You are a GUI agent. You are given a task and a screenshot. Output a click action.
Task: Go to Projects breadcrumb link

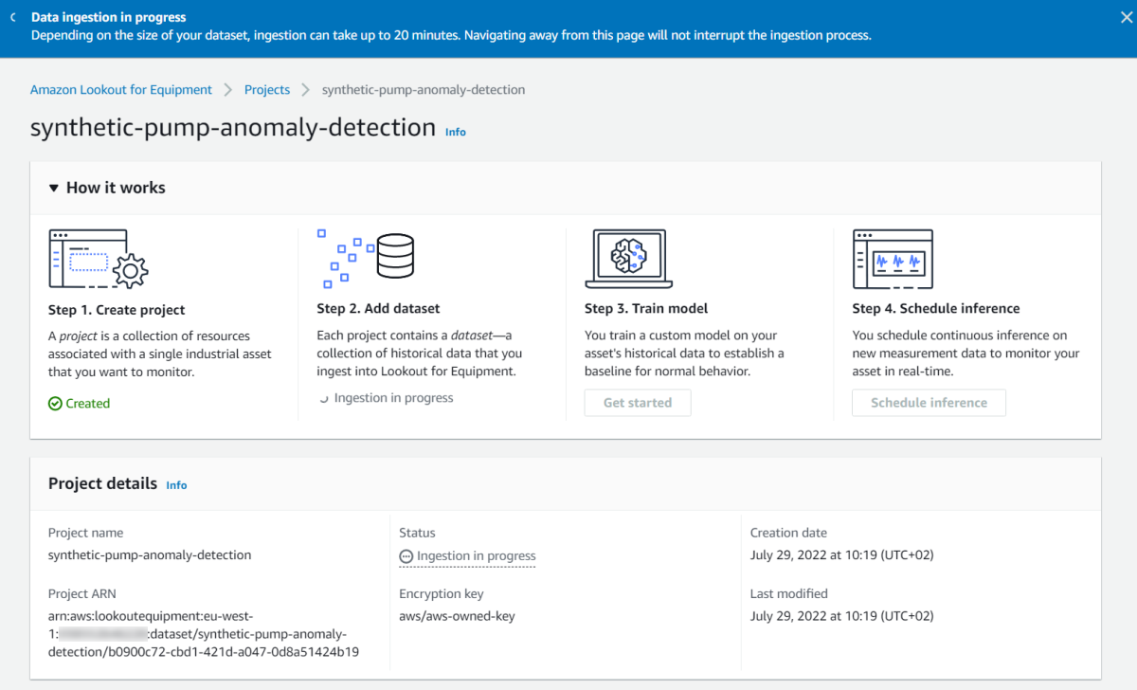267,89
